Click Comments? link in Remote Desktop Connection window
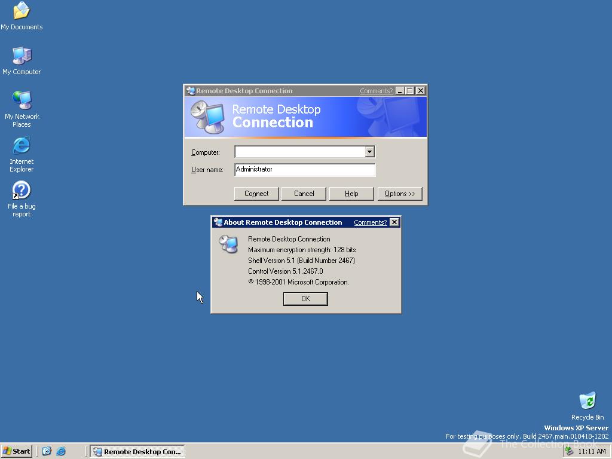Viewport: 612px width, 459px height. [x=377, y=91]
